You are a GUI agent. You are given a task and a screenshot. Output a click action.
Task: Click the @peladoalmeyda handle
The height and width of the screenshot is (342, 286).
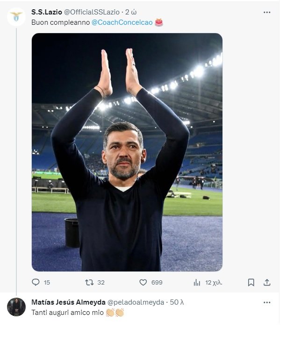point(136,302)
